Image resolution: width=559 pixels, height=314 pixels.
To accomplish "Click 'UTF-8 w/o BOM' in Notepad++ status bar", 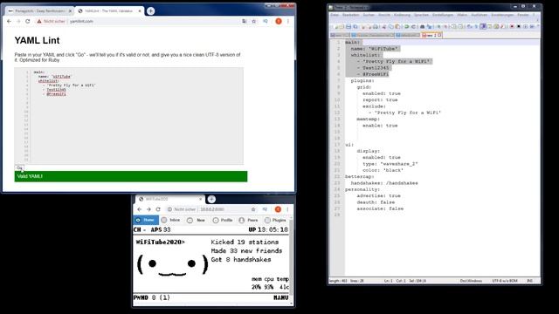I will tap(504, 281).
